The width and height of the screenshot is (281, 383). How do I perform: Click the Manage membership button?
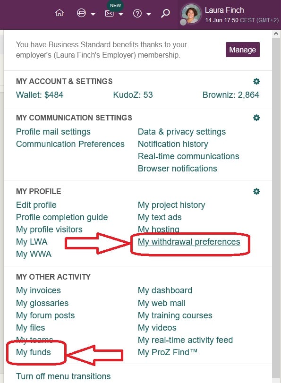243,50
